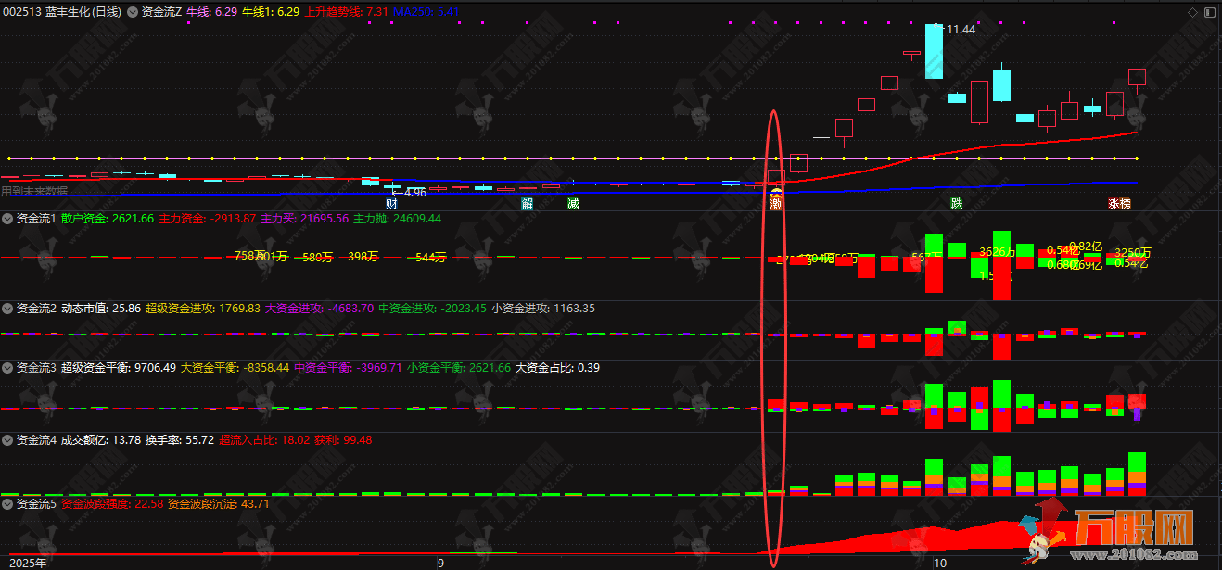Viewport: 1222px width, 570px height.
Task: Click the 小资金进攻: 1163.35 value
Action: point(543,308)
